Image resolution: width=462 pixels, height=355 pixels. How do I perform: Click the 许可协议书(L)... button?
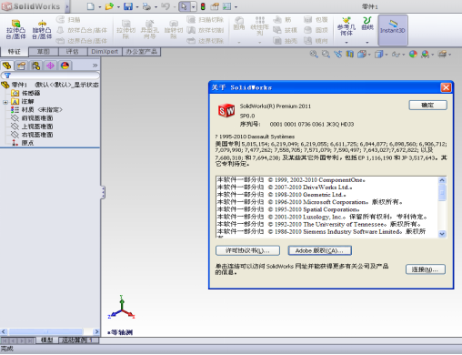(247, 250)
